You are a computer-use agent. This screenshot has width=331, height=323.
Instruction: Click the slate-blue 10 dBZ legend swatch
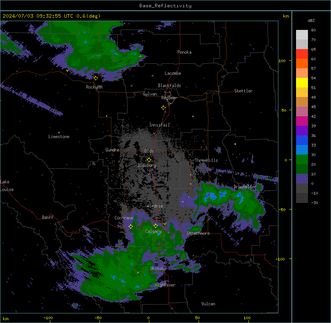click(x=302, y=179)
